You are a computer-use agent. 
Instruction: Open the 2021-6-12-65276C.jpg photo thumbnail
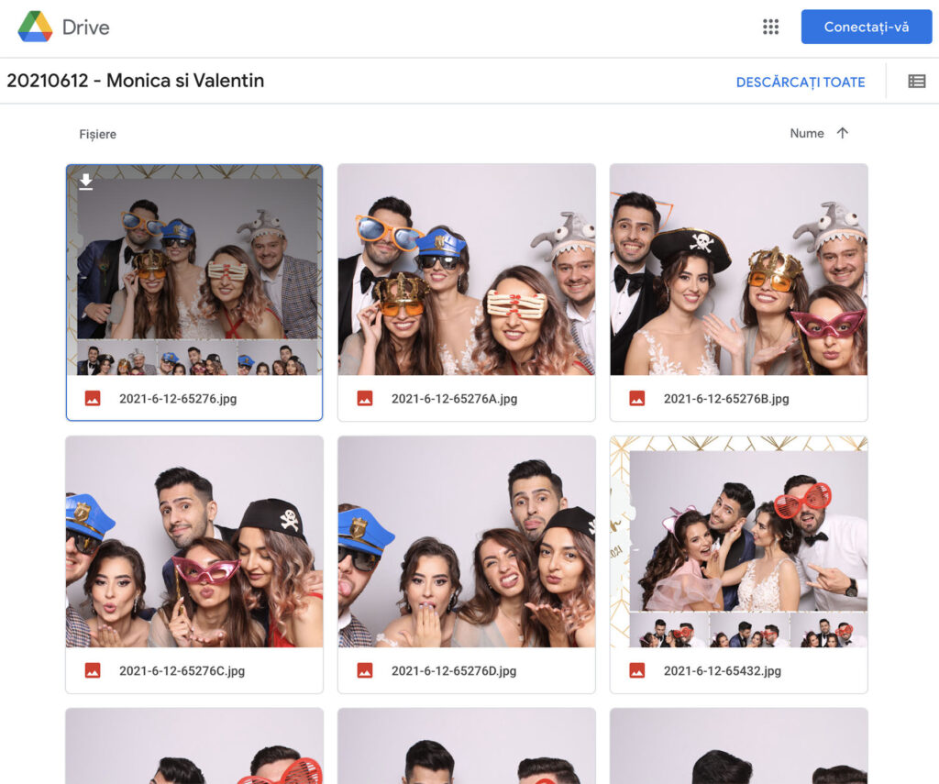(194, 541)
